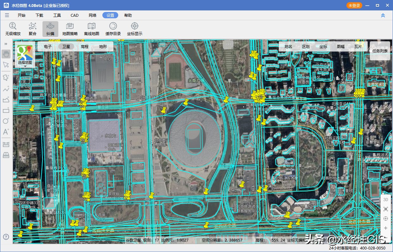Select the text annotation tool in sidebar

tap(6, 132)
